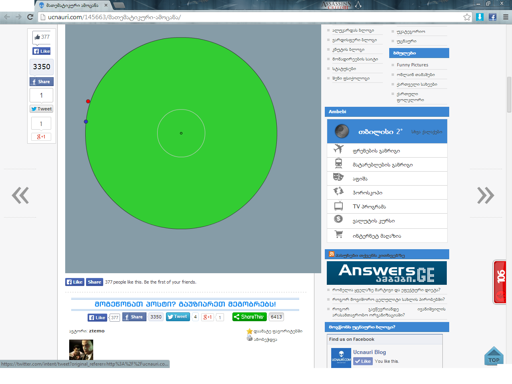Click the TOP arrow to return upward
The height and width of the screenshot is (384, 512).
494,356
